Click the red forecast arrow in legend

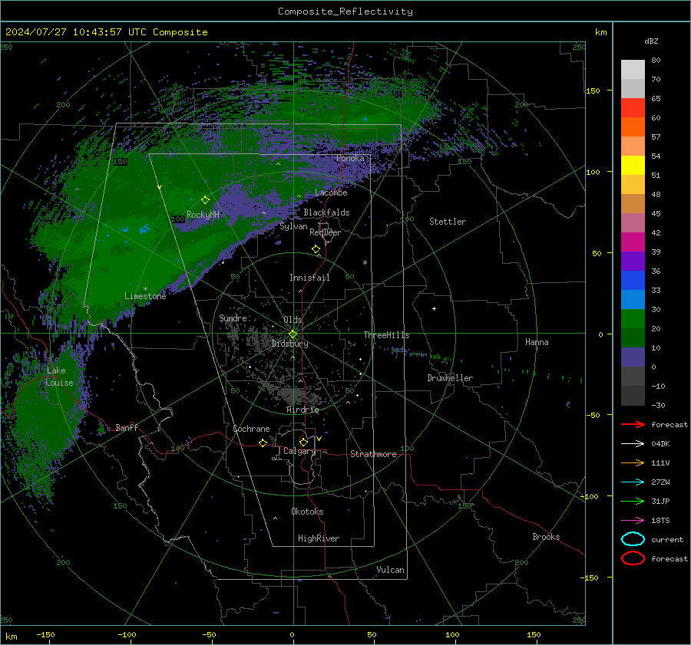633,424
